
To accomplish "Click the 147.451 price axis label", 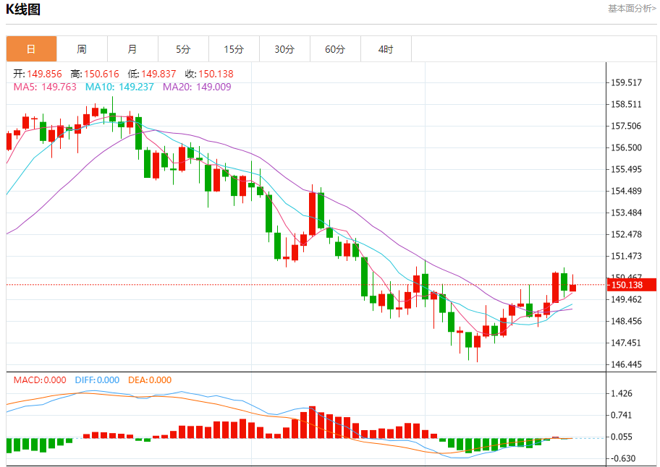I will click(x=626, y=343).
